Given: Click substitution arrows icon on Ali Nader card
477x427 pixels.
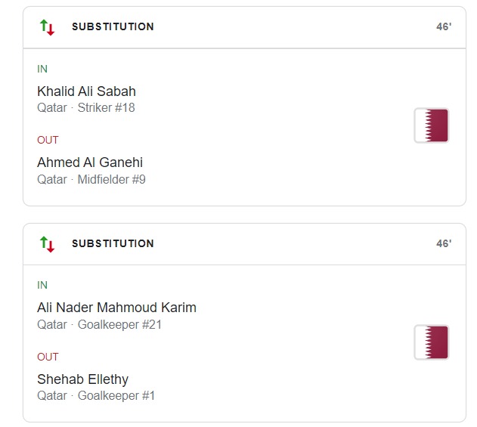Looking at the screenshot, I should pyautogui.click(x=47, y=244).
